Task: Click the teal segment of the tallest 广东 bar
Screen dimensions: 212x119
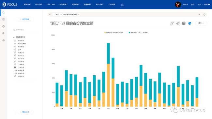Action: click(x=108, y=53)
